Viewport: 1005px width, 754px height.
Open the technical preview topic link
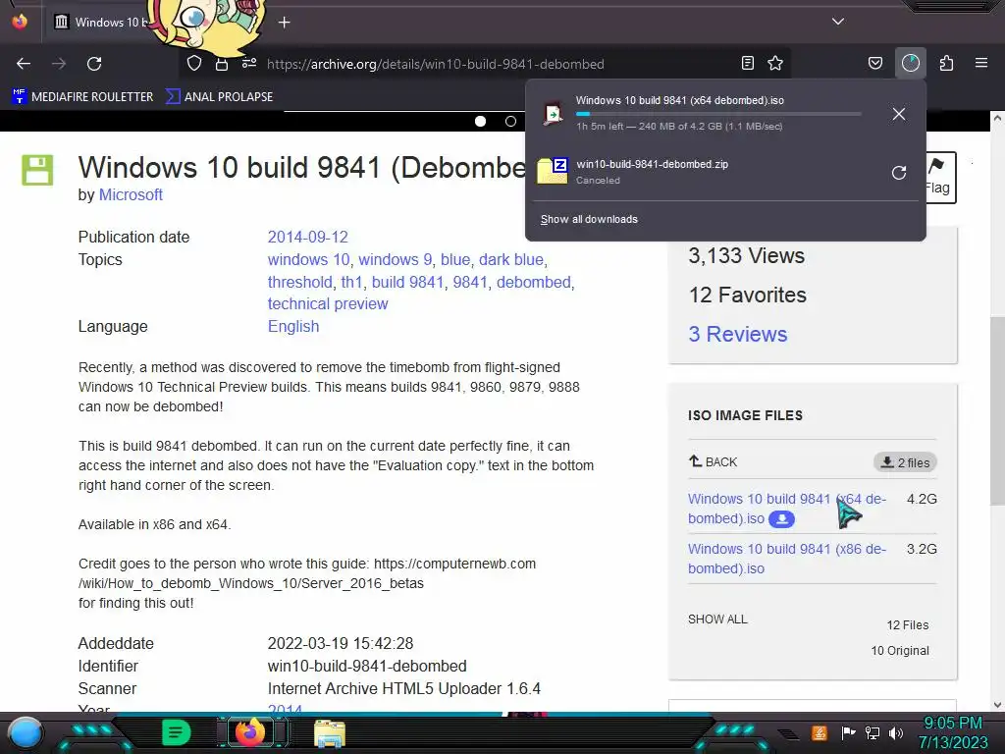pos(328,304)
